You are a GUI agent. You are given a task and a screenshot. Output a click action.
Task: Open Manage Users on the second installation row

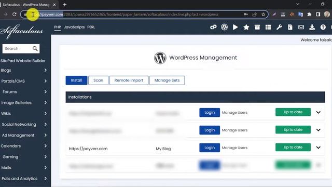pos(234,130)
